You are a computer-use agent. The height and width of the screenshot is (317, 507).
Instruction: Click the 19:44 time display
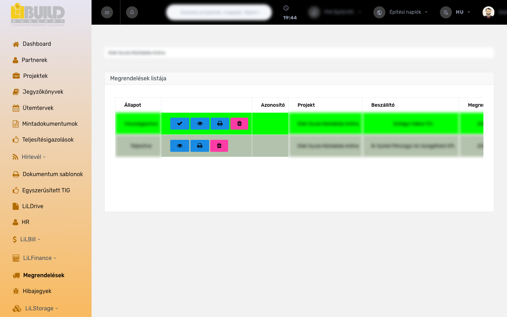(x=290, y=18)
